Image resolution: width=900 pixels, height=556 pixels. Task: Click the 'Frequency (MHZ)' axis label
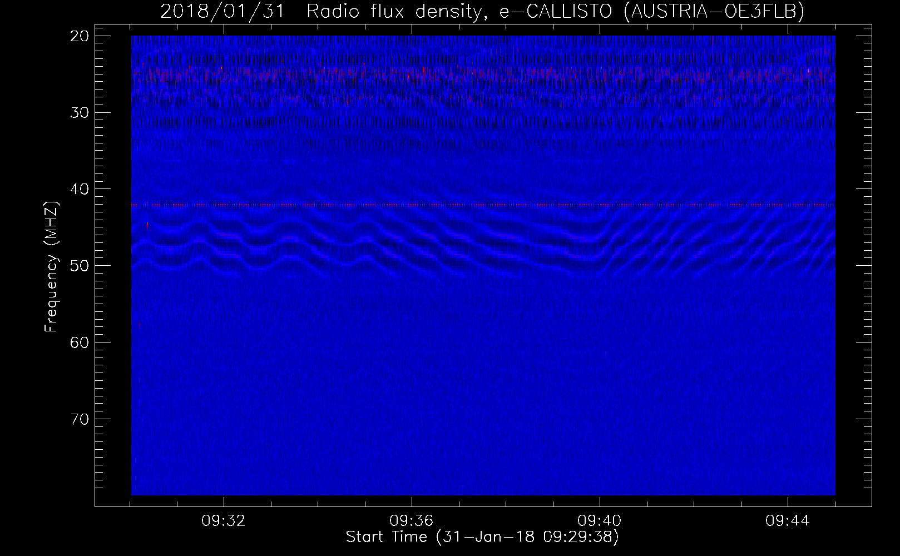[x=51, y=267]
